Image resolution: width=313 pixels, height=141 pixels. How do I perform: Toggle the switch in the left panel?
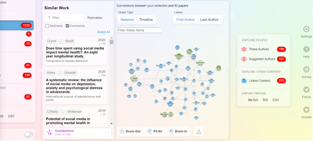click(x=29, y=134)
